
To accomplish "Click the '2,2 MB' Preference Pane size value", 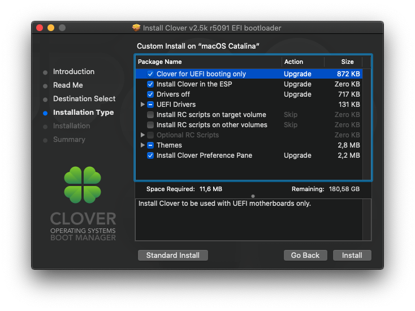I will pos(349,155).
